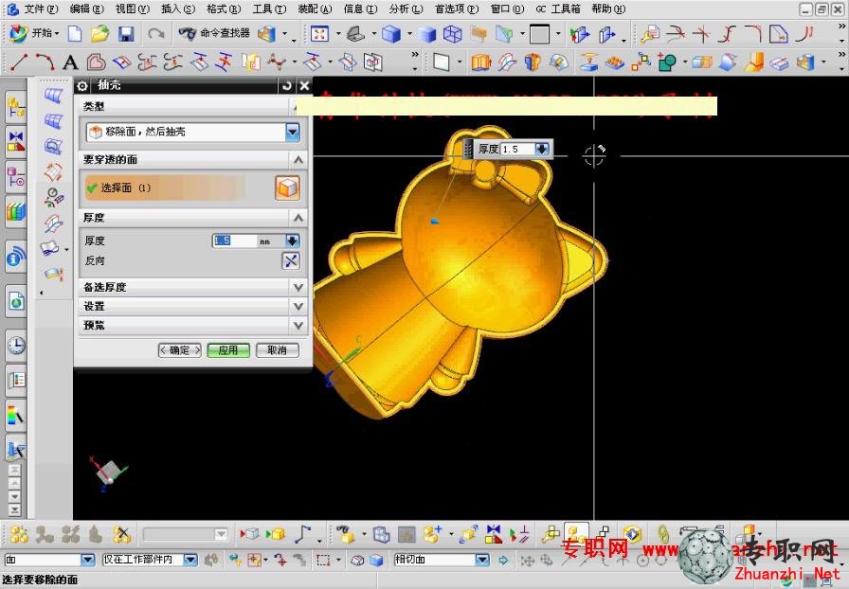The height and width of the screenshot is (589, 849).
Task: Select the Text tool with letter A
Action: (70, 62)
